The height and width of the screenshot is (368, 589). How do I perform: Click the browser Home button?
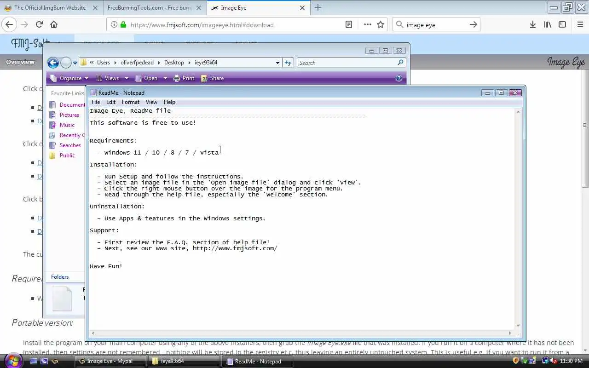54,25
